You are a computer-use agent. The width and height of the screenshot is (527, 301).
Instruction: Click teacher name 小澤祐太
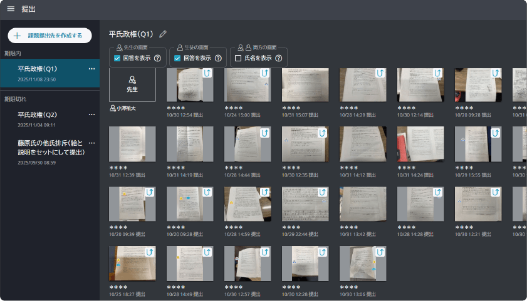[126, 108]
